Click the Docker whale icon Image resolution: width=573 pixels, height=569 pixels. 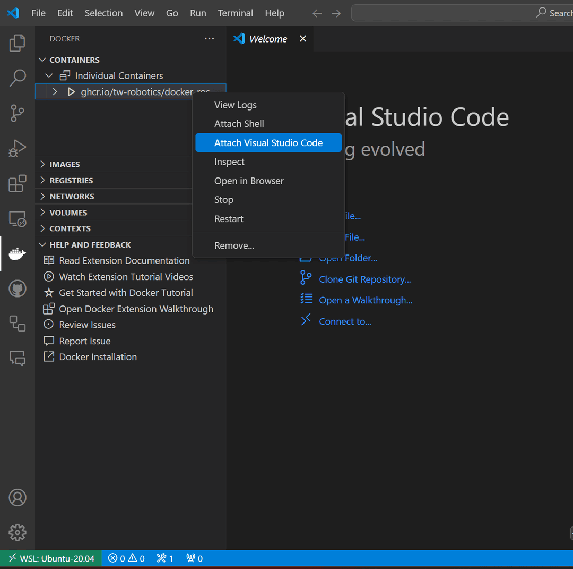click(x=18, y=254)
